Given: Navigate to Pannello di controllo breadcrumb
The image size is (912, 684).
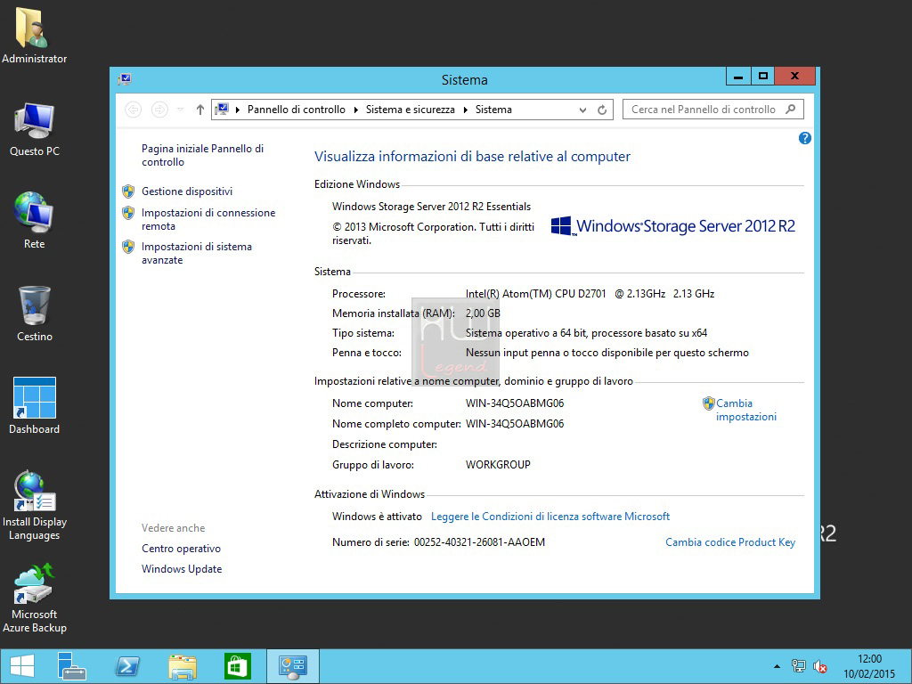Looking at the screenshot, I should coord(296,110).
